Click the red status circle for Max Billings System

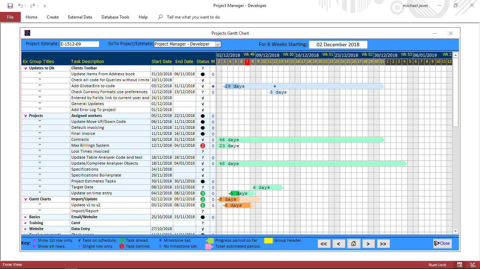(202, 146)
